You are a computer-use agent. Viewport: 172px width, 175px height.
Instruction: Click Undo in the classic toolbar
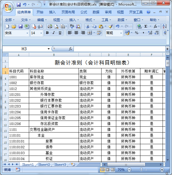118,26
